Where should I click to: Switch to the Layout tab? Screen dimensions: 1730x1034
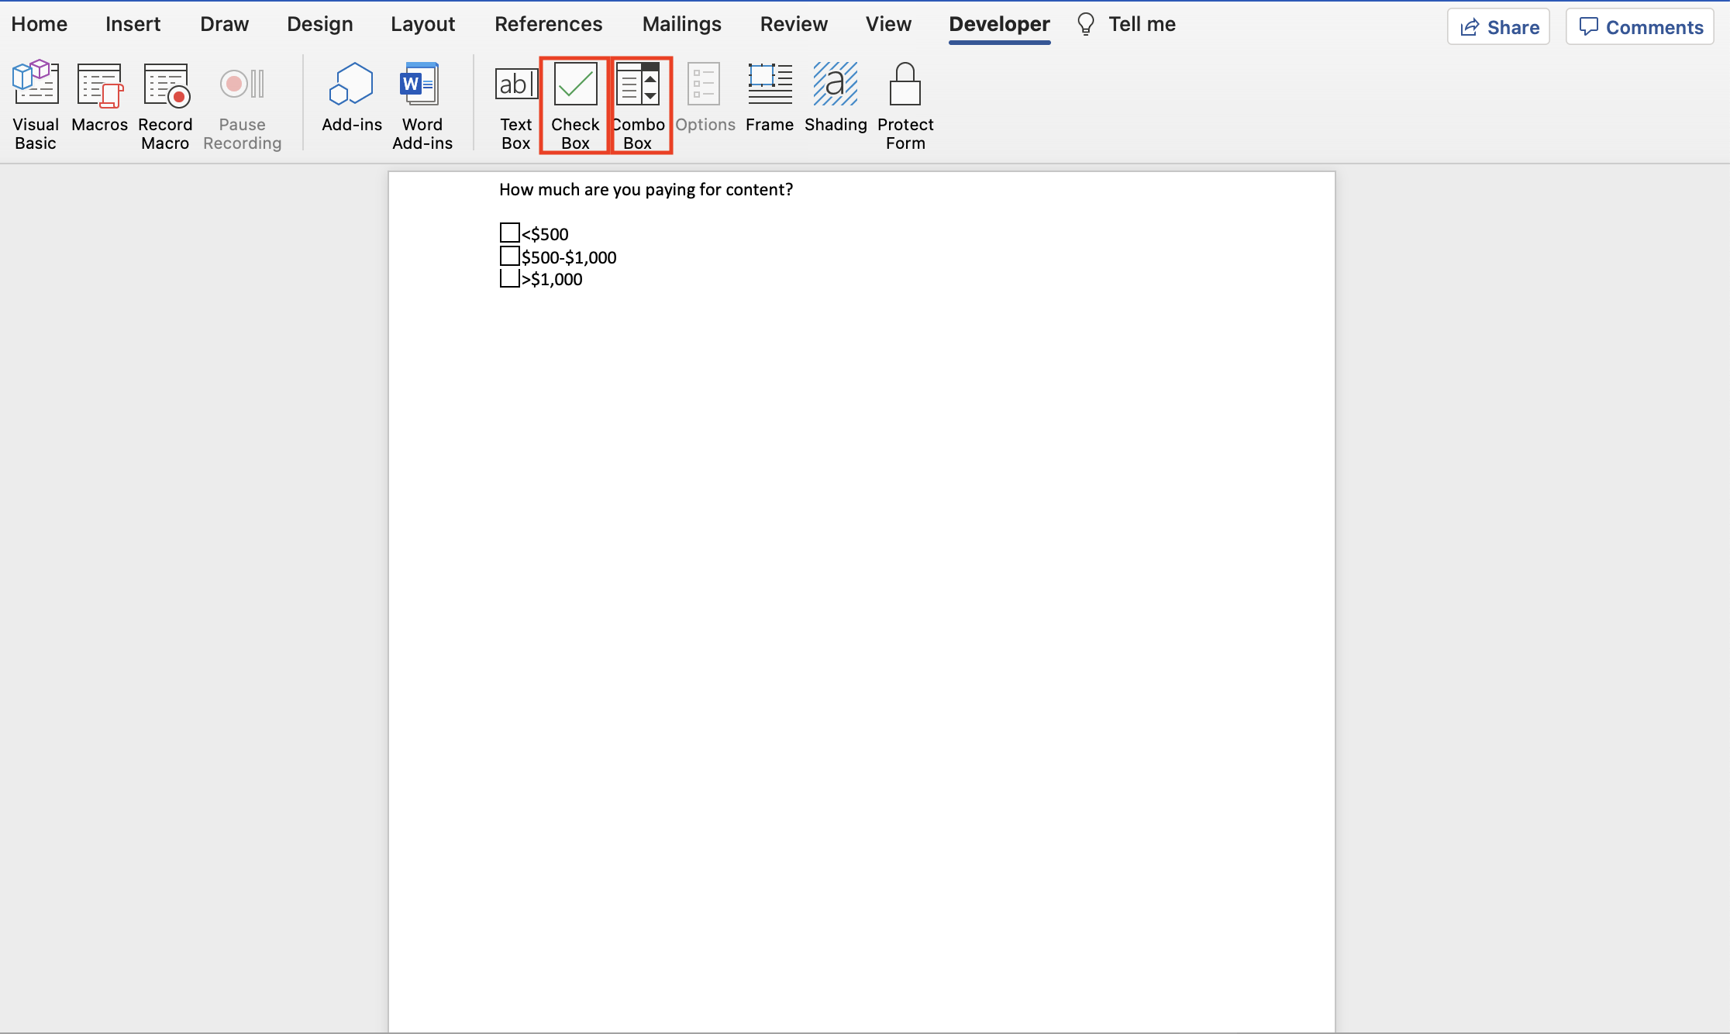pos(423,24)
